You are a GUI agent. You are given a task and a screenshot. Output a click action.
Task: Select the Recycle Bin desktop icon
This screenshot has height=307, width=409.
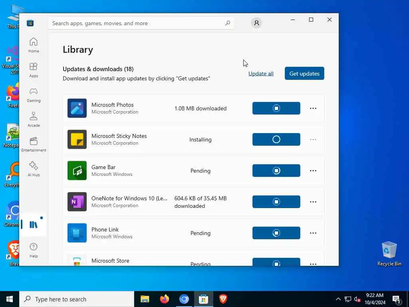(x=389, y=254)
